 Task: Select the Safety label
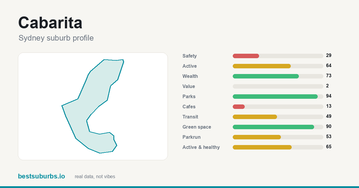pyautogui.click(x=190, y=56)
